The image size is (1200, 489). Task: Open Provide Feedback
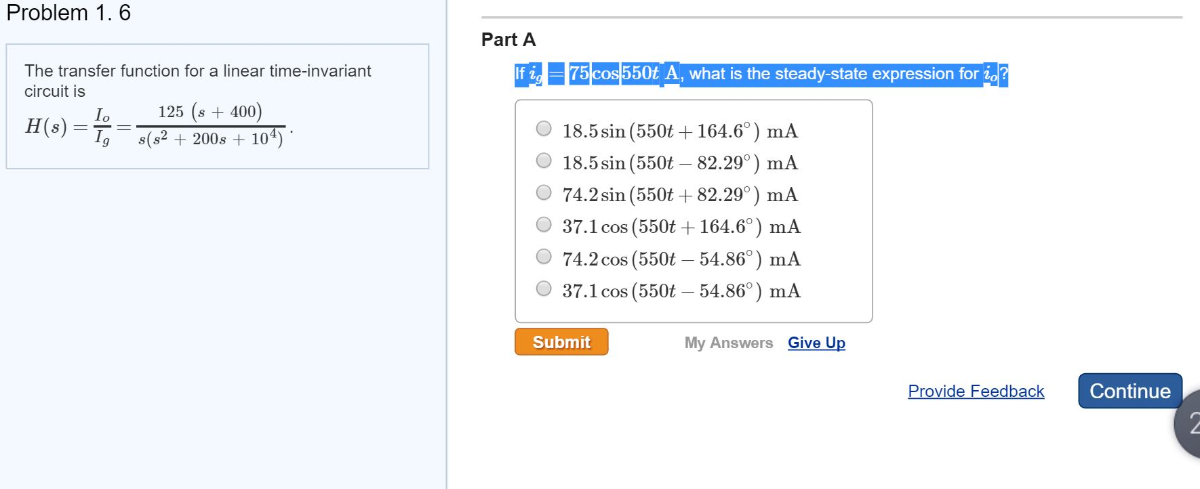coord(976,391)
